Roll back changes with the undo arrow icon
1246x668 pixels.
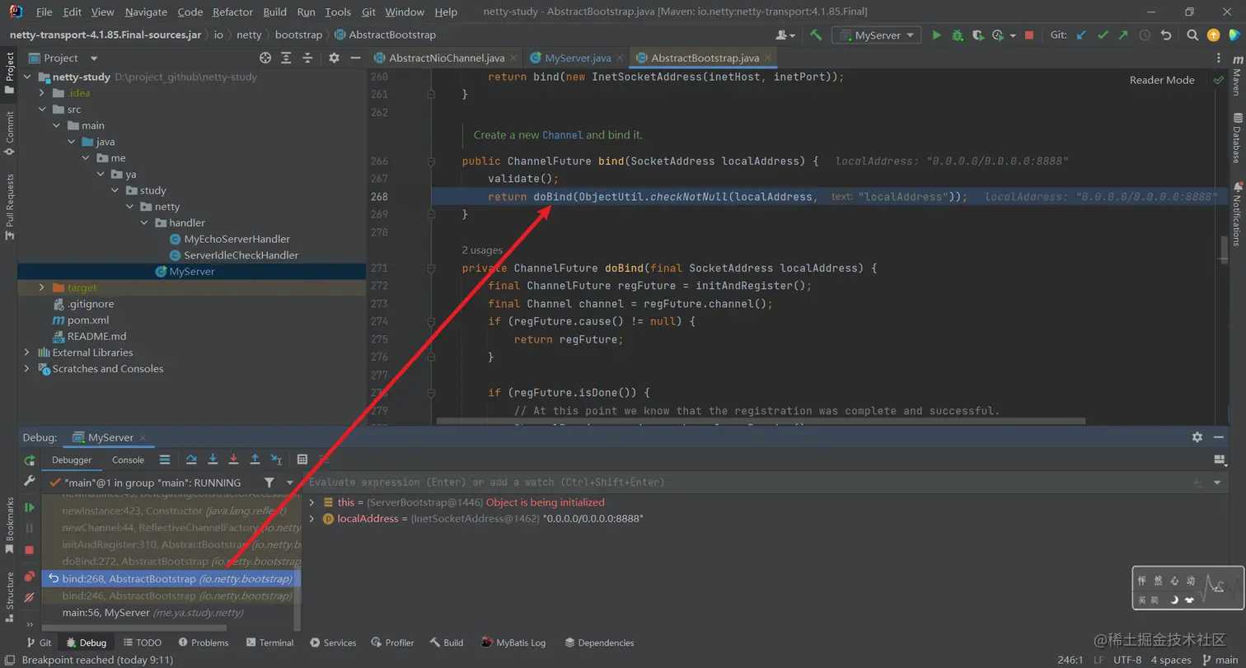click(1165, 35)
